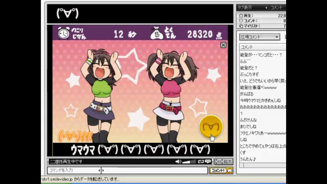The height and width of the screenshot is (184, 327).
Task: Click the 28320 点 score value
Action: (204, 34)
